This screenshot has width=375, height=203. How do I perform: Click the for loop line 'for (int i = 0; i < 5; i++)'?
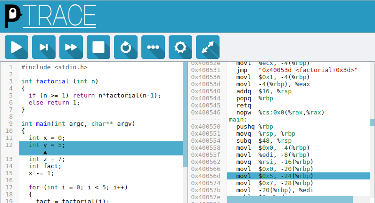[78, 187]
